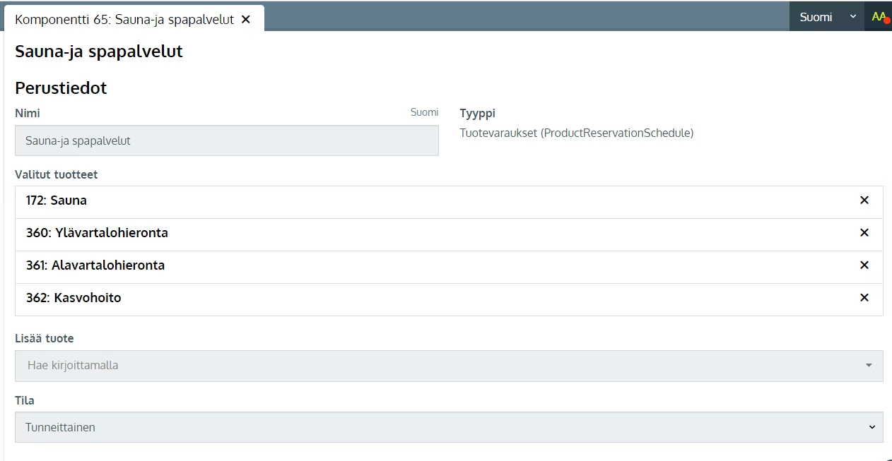Viewport: 892px width, 461px height.
Task: Open the AA accessibility icon
Action: point(879,16)
